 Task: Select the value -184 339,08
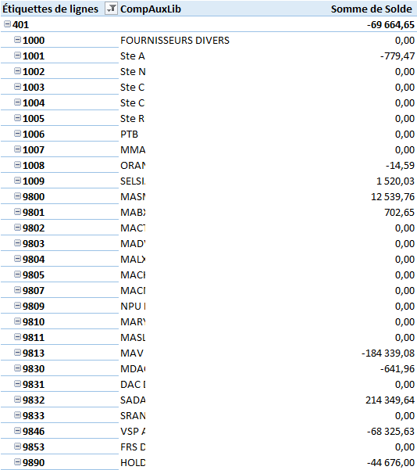coord(388,353)
